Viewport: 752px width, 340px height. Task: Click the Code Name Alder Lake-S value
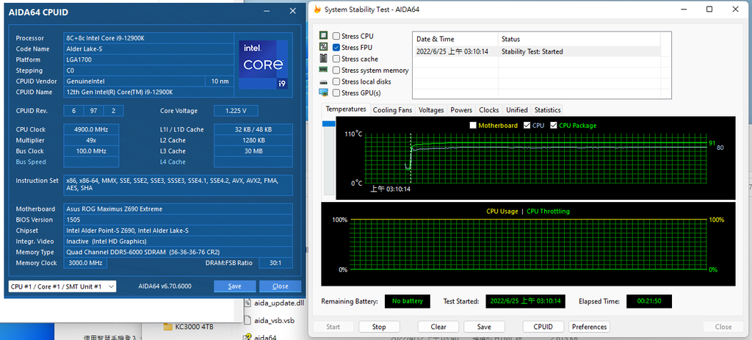pyautogui.click(x=148, y=49)
